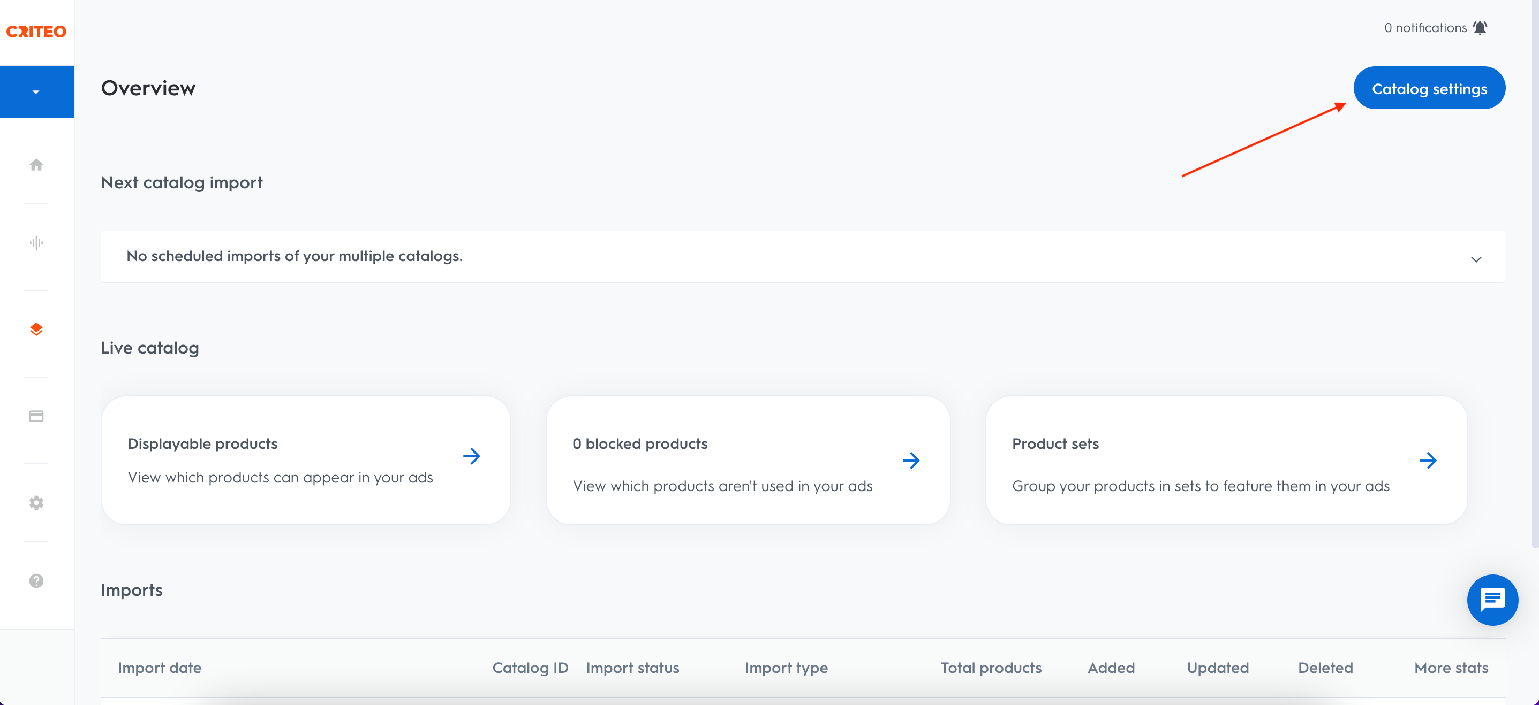
Task: Open the Displayable products card title
Action: (x=202, y=443)
